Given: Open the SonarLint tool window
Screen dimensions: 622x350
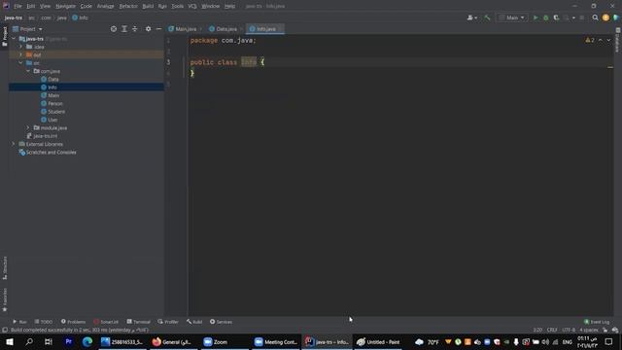Looking at the screenshot, I should [106, 322].
